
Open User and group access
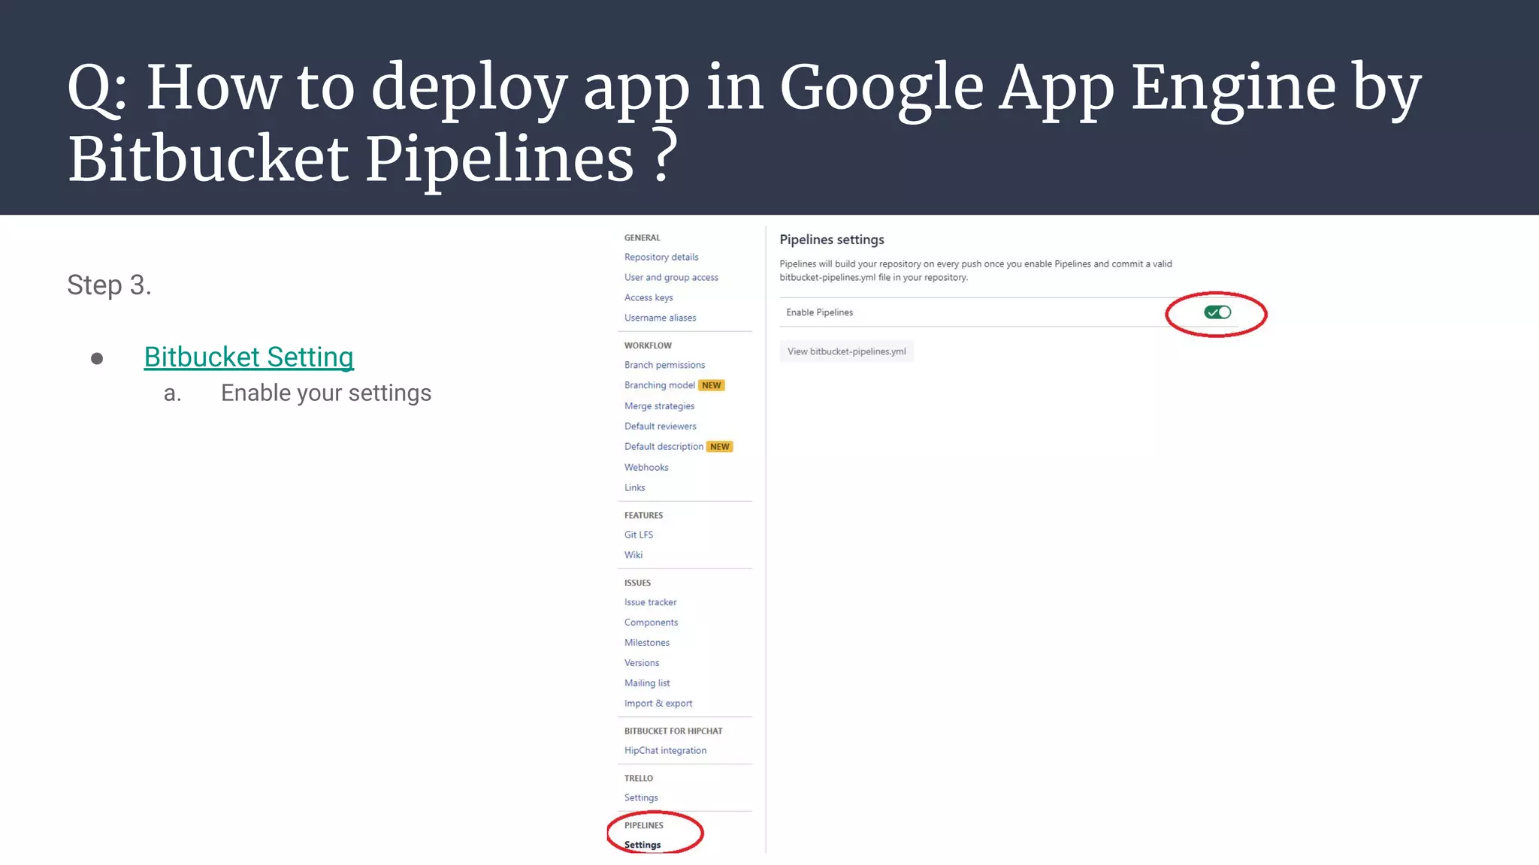tap(671, 277)
